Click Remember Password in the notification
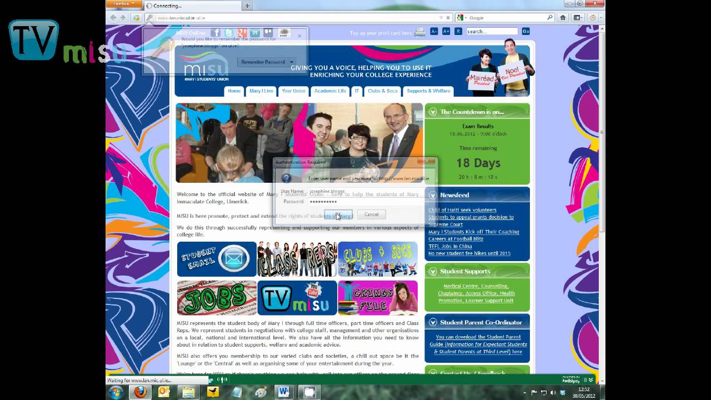 (x=263, y=62)
